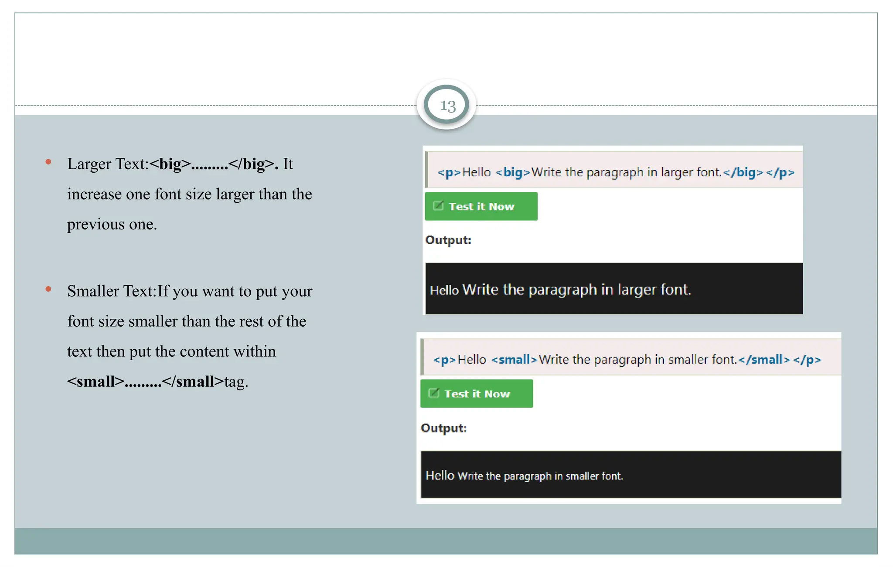This screenshot has height=567, width=893.
Task: Click the word Hello in the first output box
Action: (x=444, y=290)
